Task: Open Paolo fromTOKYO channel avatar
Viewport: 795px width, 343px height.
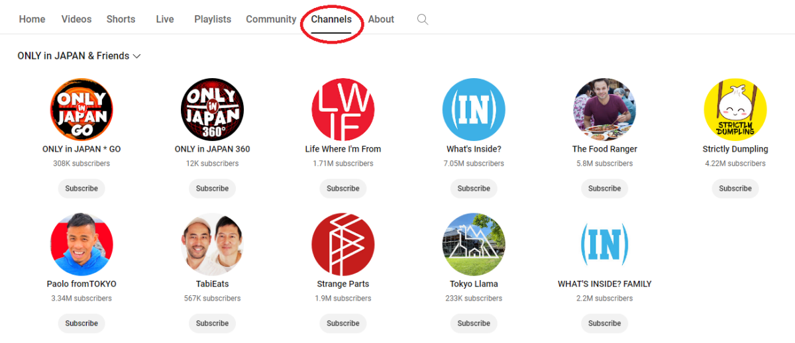Action: click(81, 244)
